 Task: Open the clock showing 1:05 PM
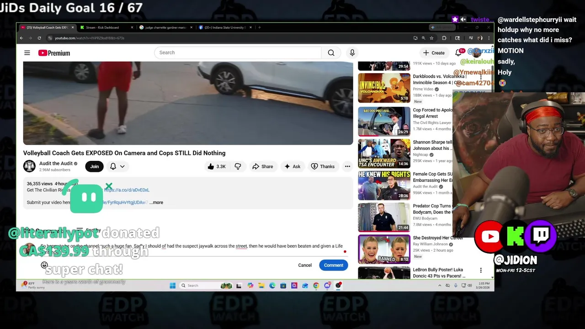pos(482,286)
